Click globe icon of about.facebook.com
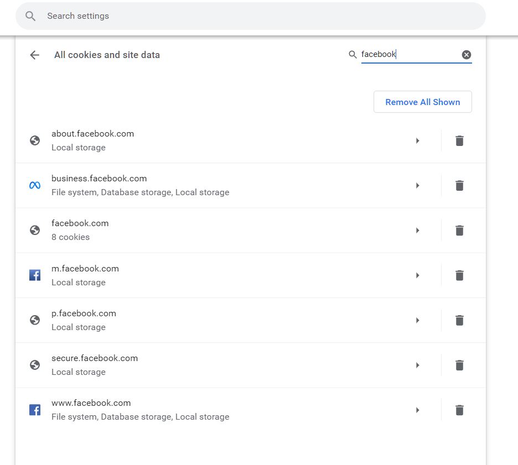 (35, 140)
